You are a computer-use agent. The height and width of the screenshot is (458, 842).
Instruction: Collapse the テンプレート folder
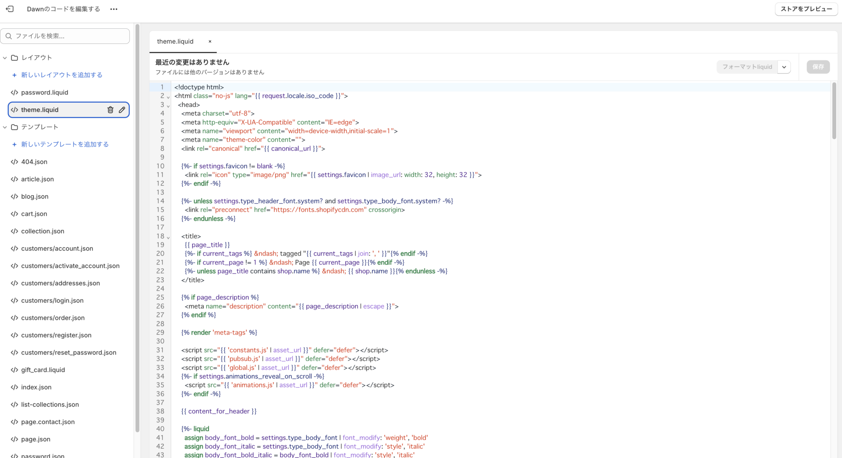click(5, 127)
